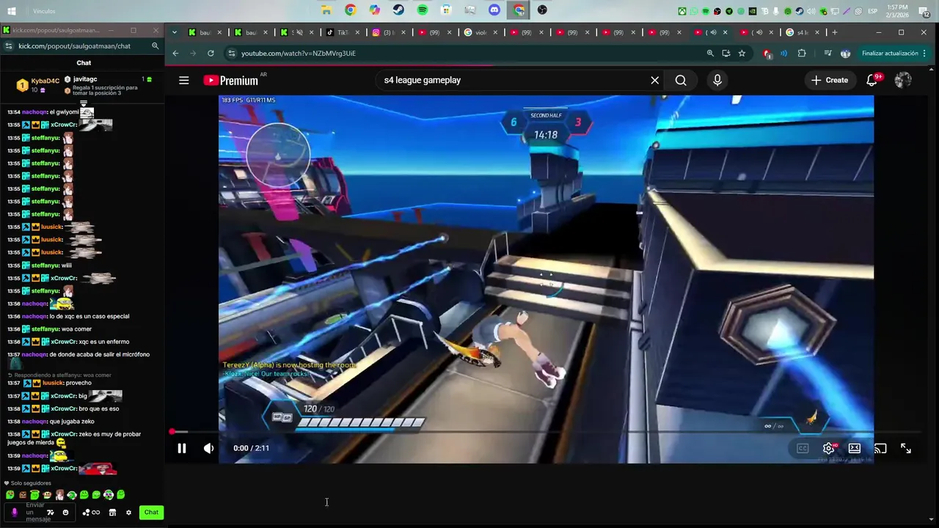The height and width of the screenshot is (528, 939).
Task: Open the YouTube account avatar menu
Action: click(x=903, y=80)
